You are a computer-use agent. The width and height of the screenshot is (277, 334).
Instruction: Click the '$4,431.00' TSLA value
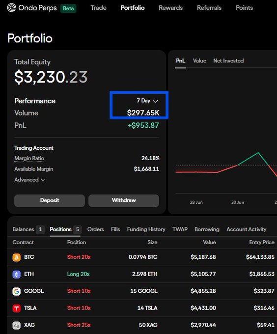203,308
